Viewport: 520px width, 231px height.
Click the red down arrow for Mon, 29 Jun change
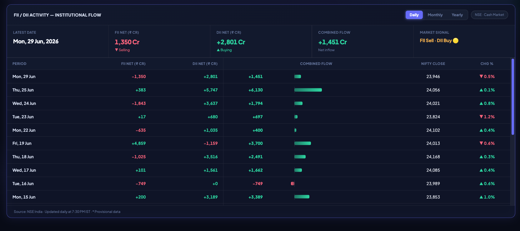[481, 76]
